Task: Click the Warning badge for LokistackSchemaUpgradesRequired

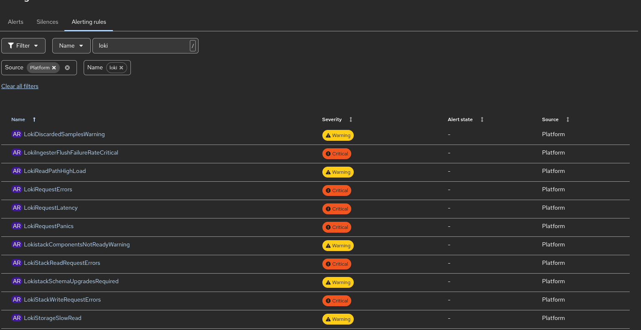Action: pos(338,282)
